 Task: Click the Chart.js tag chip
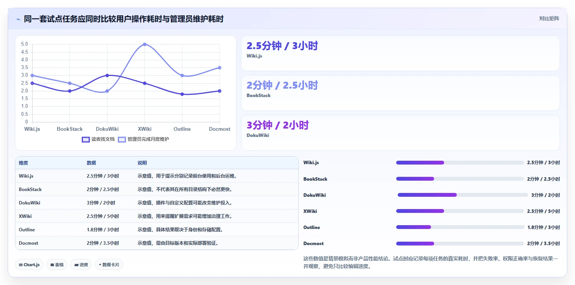pyautogui.click(x=29, y=265)
